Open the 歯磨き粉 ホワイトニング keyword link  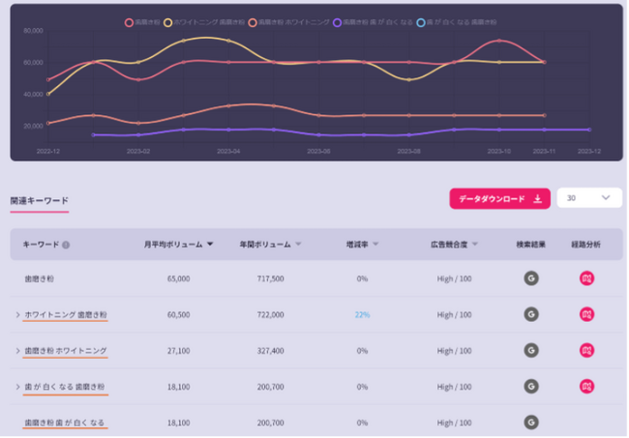(x=66, y=351)
